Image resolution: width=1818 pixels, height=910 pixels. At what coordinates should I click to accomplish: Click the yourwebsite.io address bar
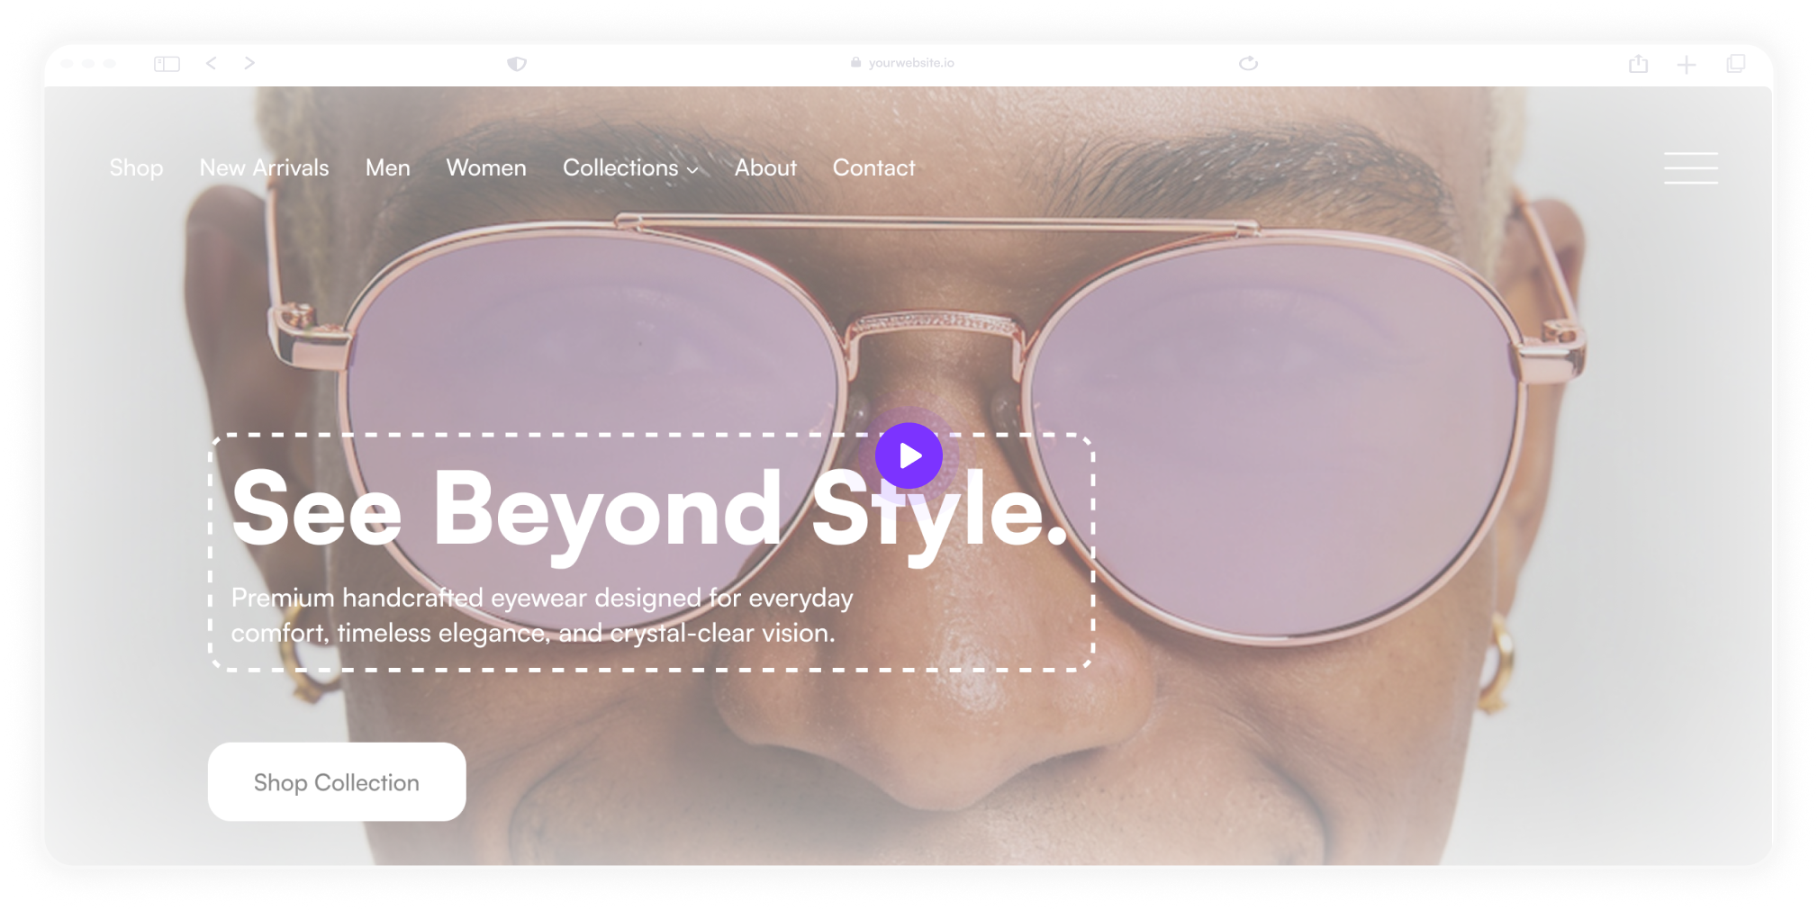point(911,63)
